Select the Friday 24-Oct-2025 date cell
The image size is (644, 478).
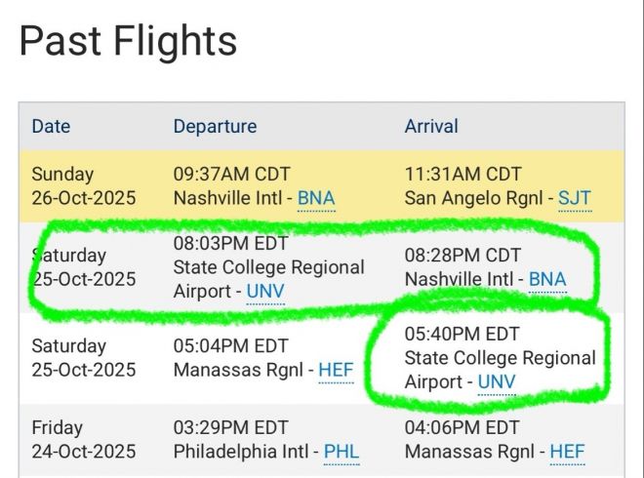tap(83, 439)
